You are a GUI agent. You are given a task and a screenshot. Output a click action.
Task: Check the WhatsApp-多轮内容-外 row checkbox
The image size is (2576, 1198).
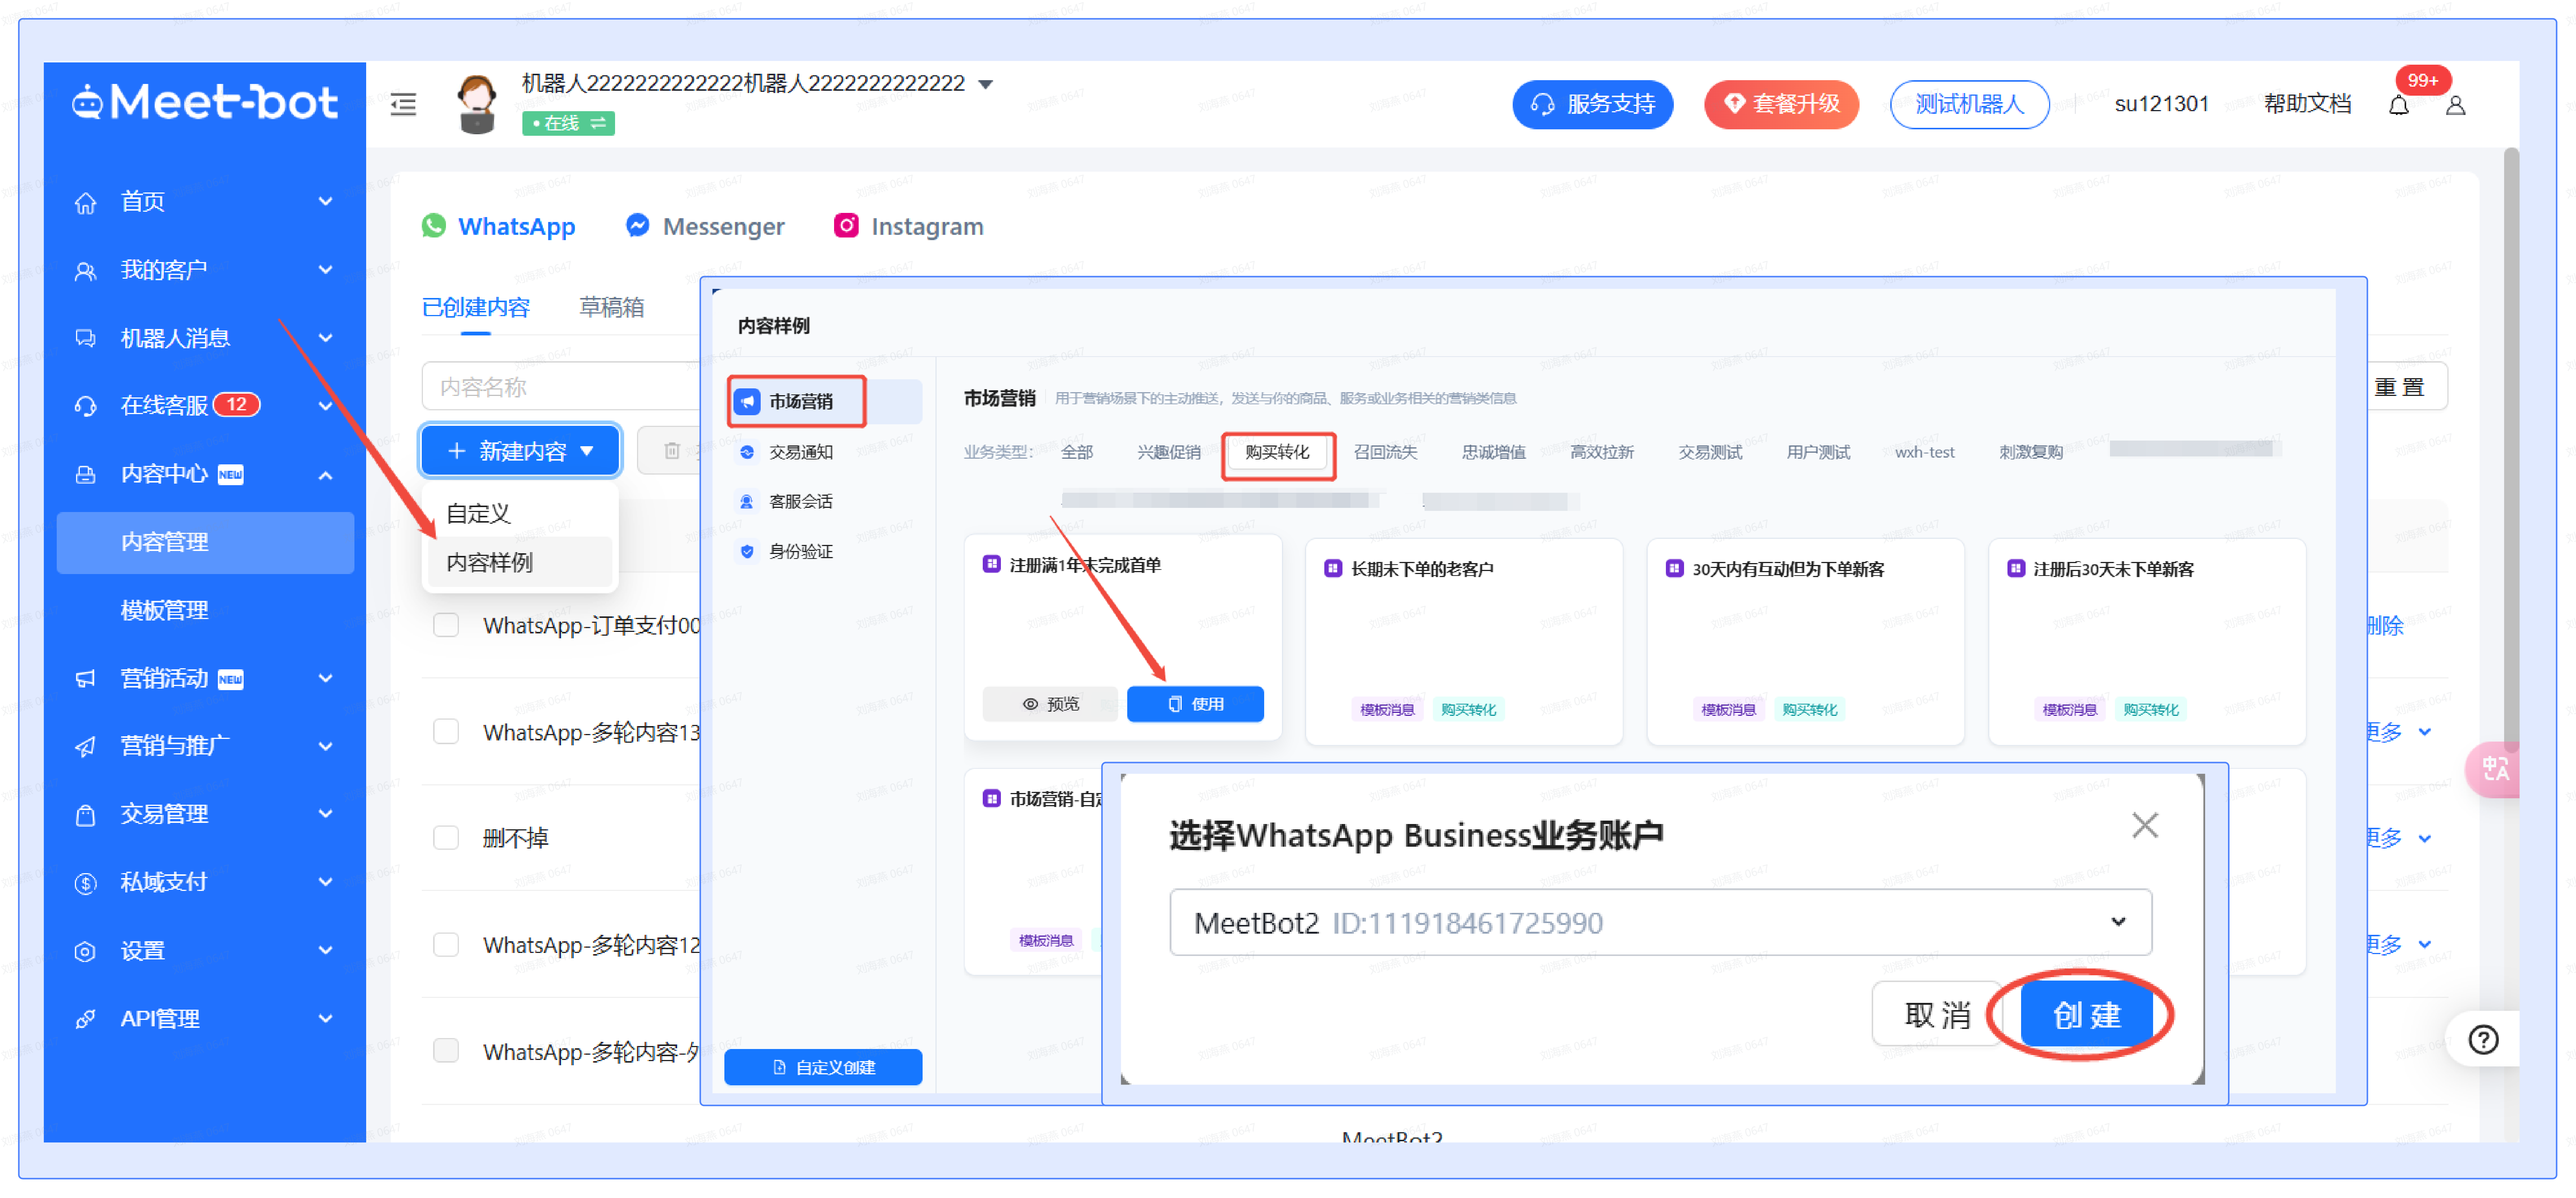click(446, 1050)
